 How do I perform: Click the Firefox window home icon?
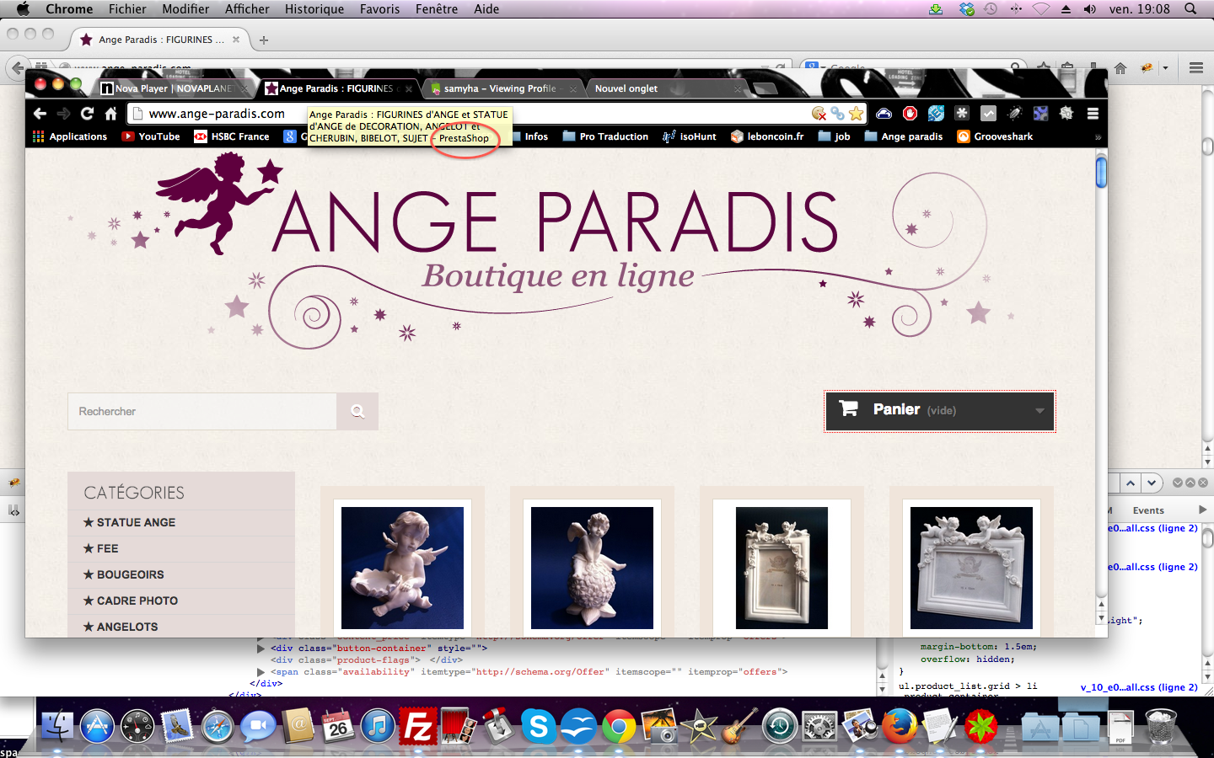pyautogui.click(x=1120, y=68)
